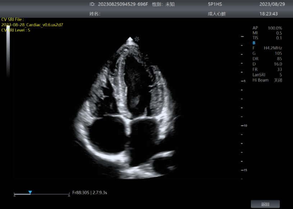Select the patient ID 20230825094529-696F

123,4
